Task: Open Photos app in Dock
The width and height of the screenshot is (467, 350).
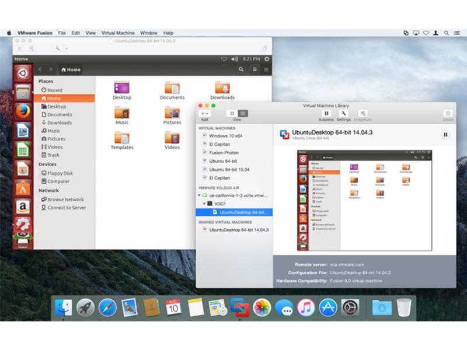Action: 262,307
